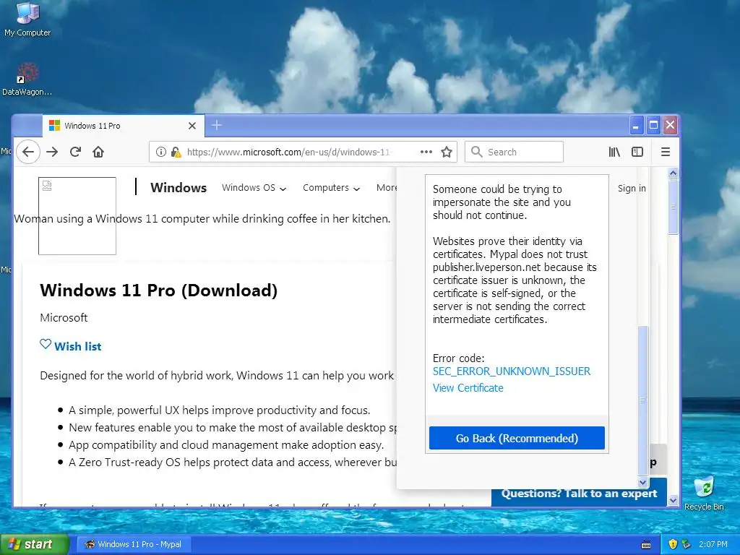Click the broken image placeholder on the page
740x555 pixels.
[77, 215]
